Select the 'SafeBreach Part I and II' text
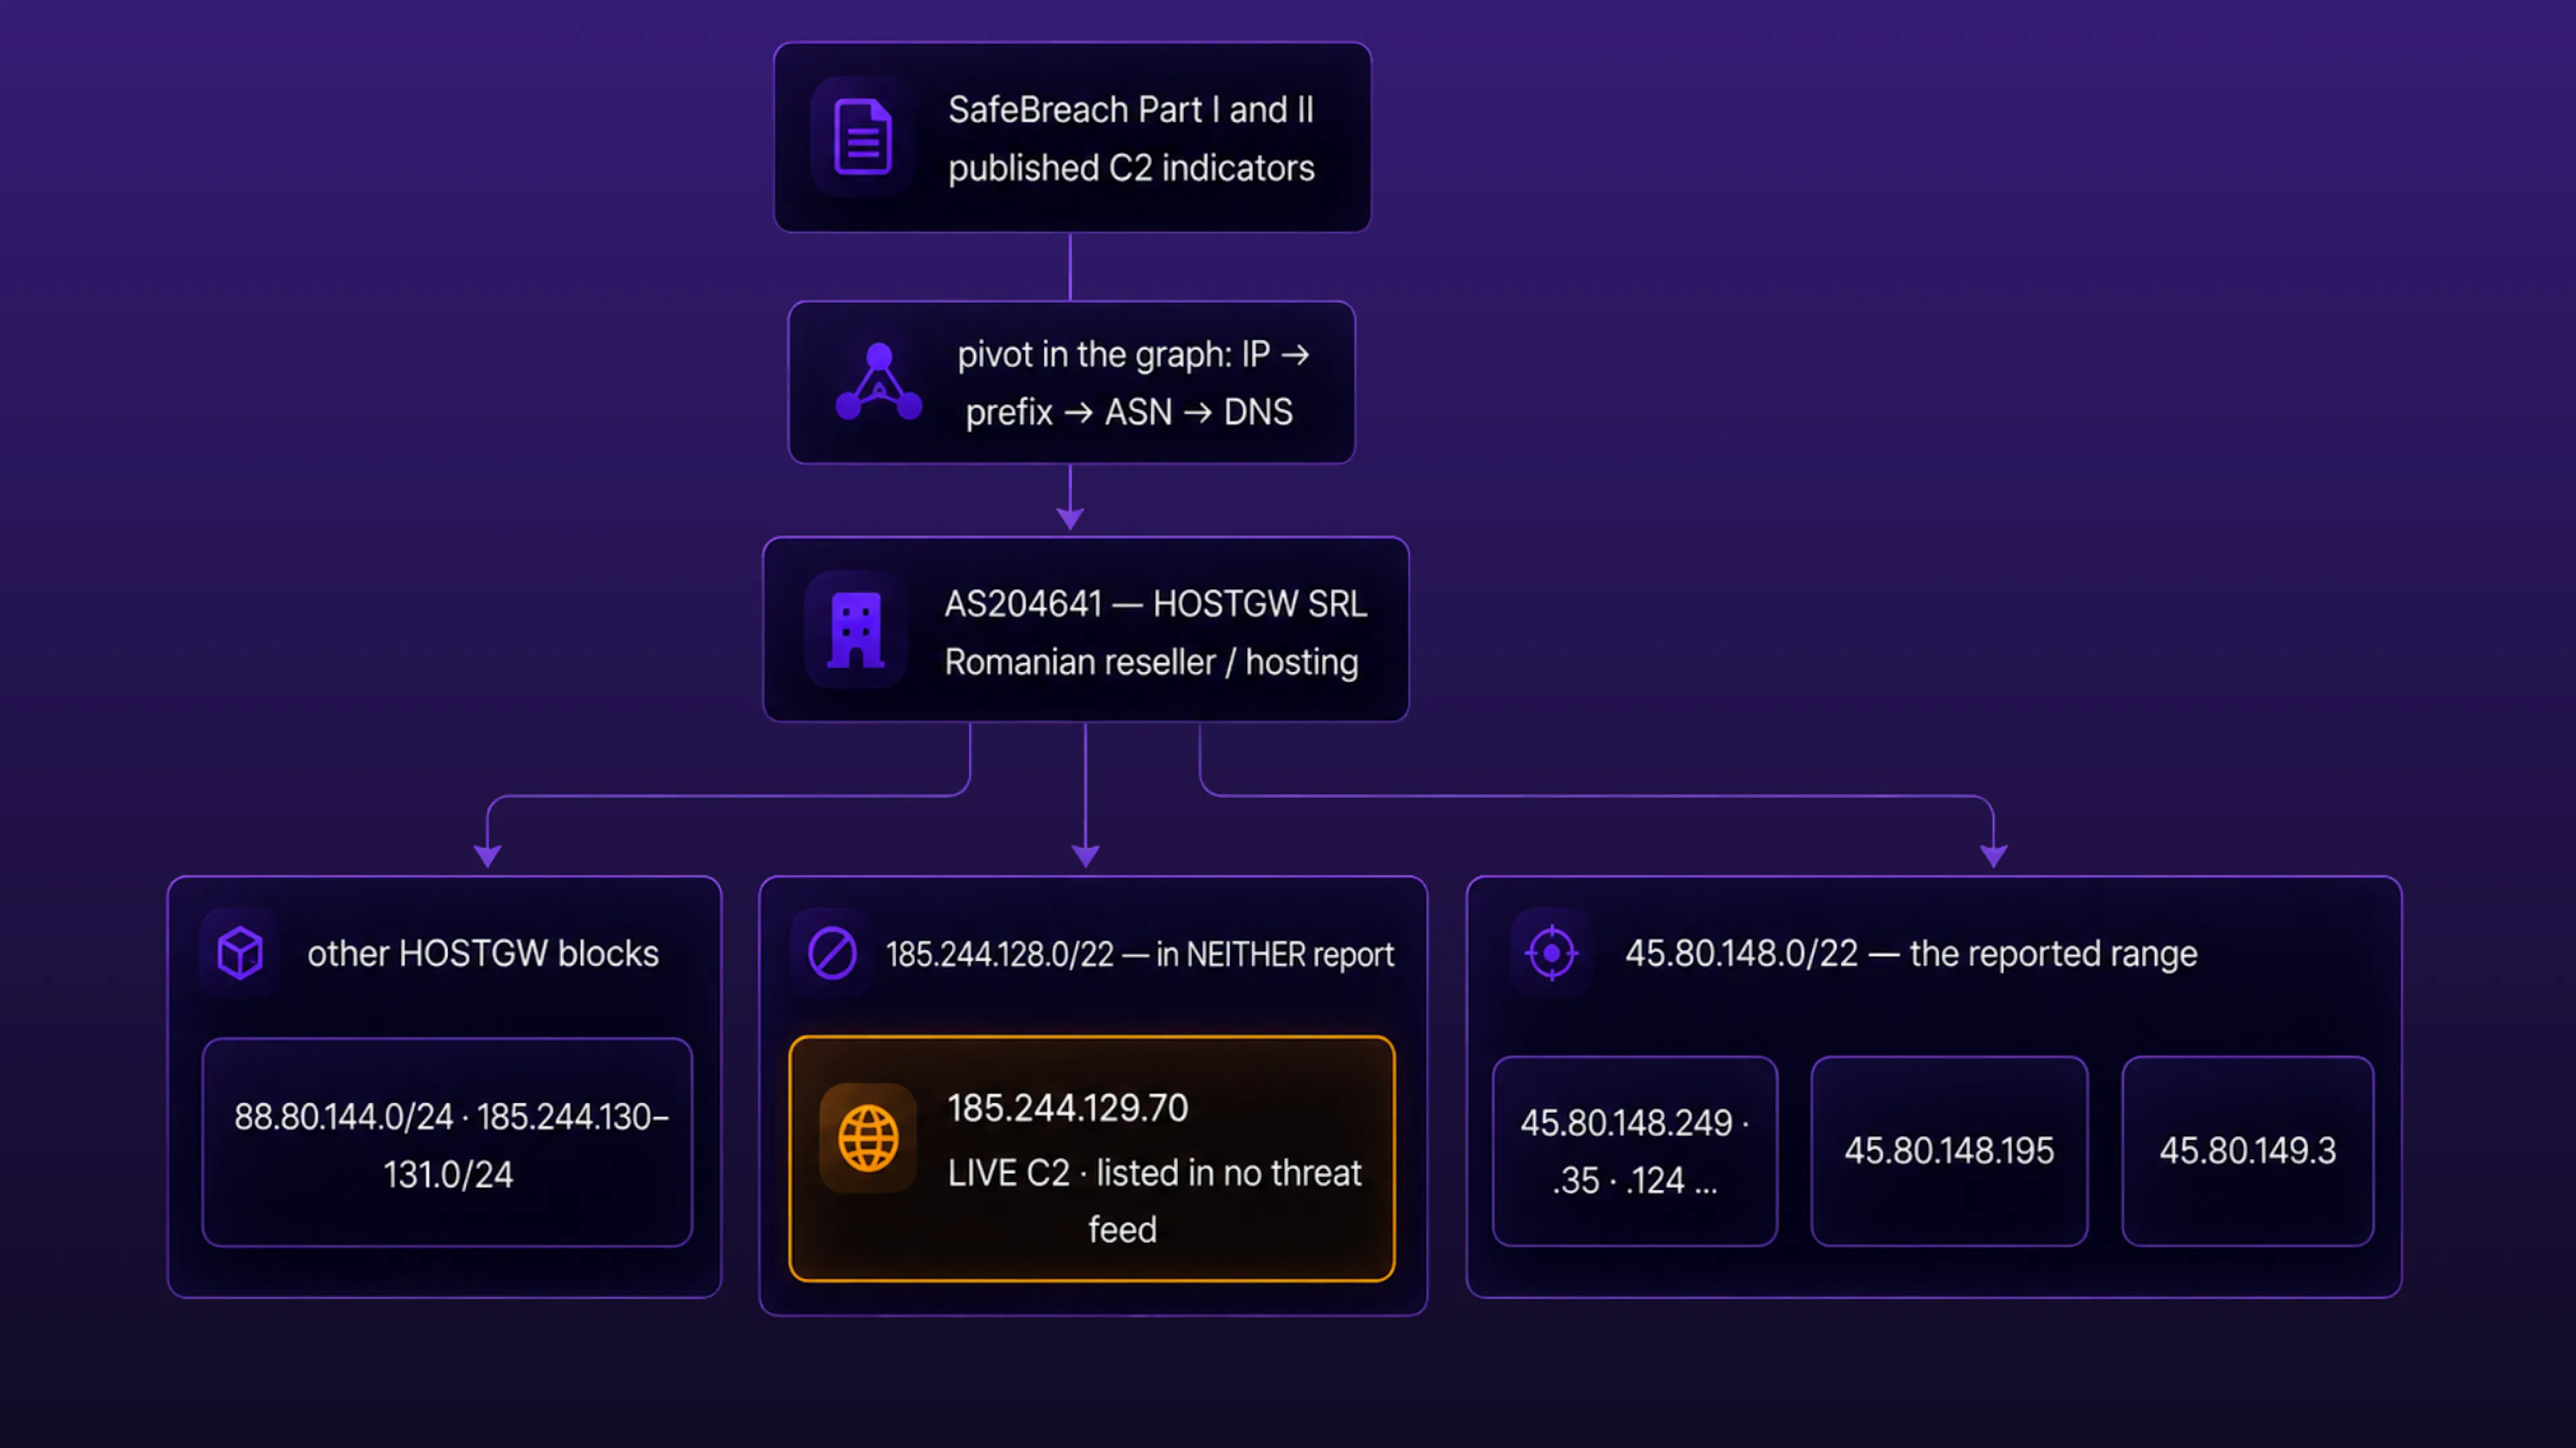The image size is (2576, 1448). pyautogui.click(x=1131, y=109)
